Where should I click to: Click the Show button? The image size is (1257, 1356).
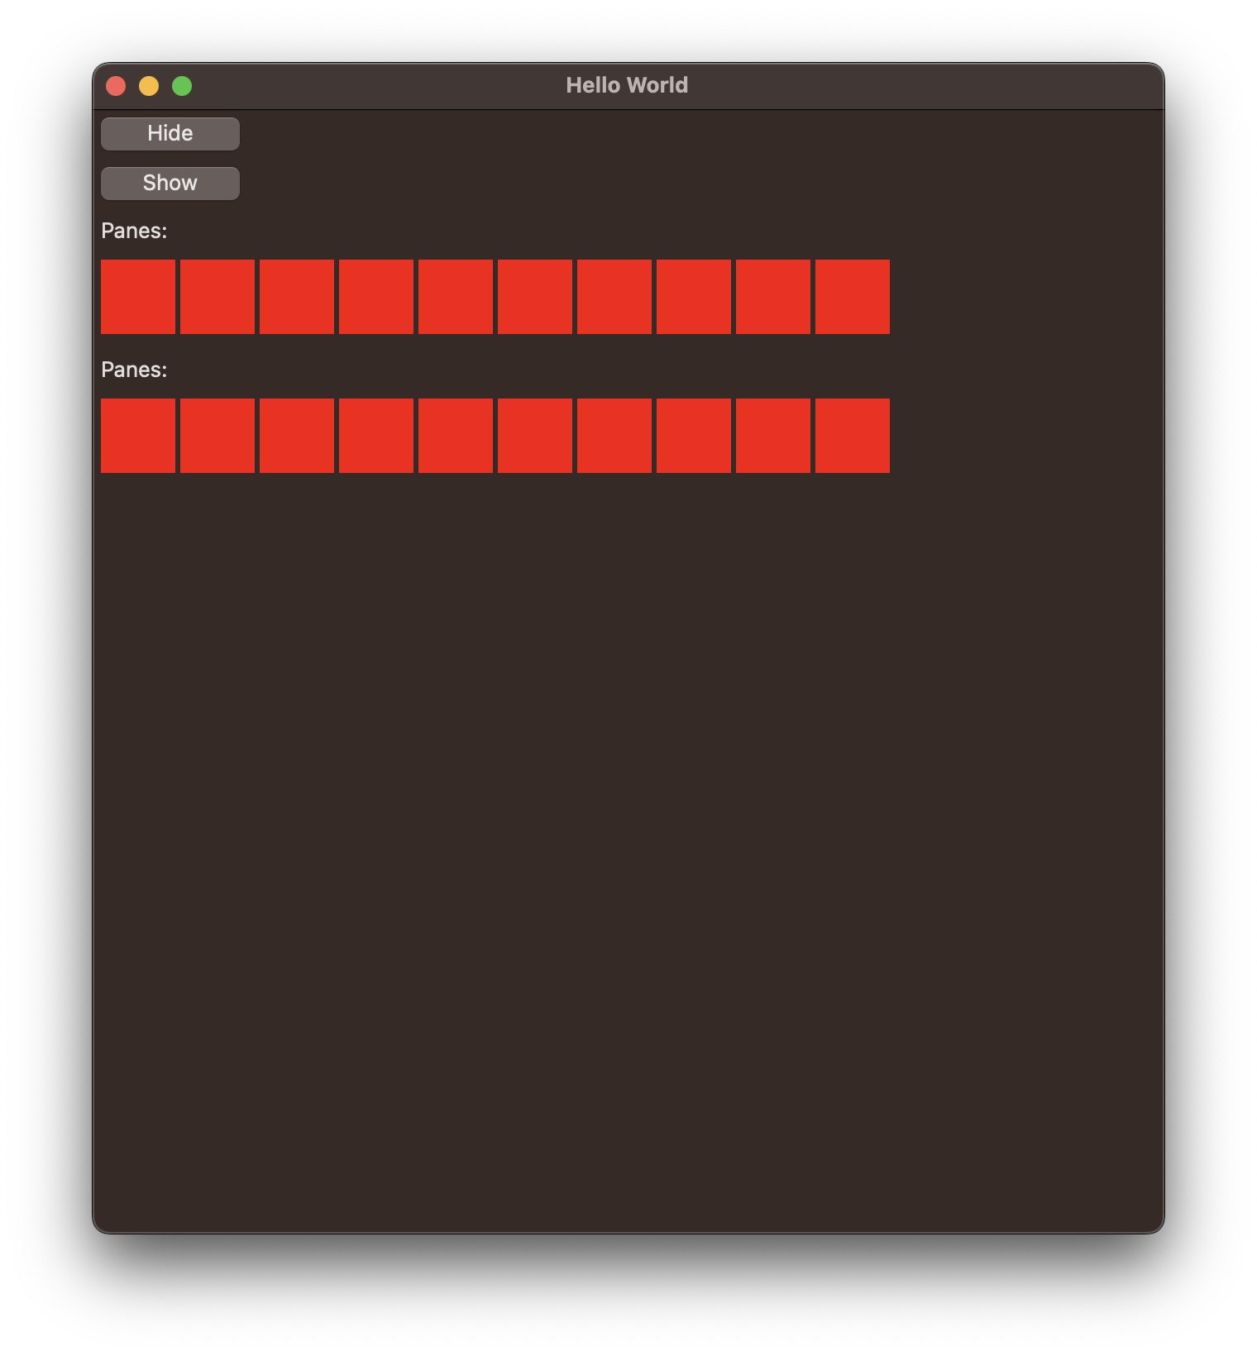[x=170, y=184]
